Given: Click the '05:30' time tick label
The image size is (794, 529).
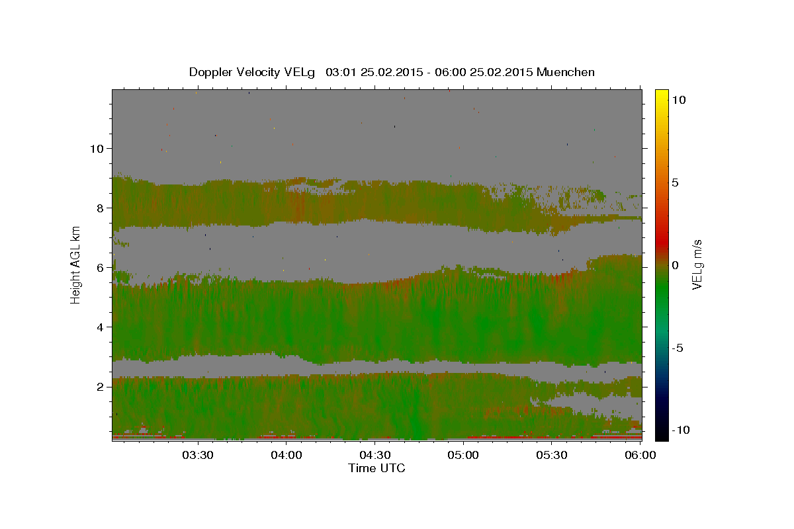Looking at the screenshot, I should pos(552,456).
